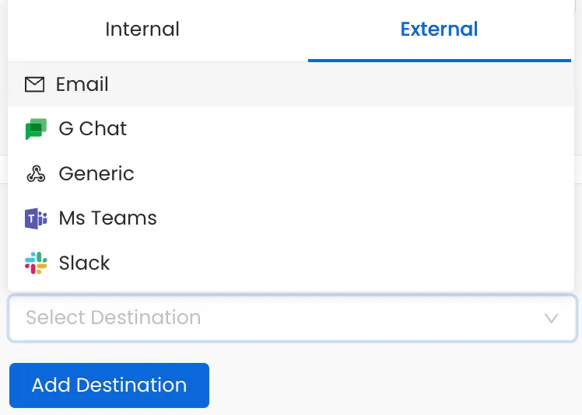582x415 pixels.
Task: Click the Select Destination placeholder text
Action: coord(114,318)
